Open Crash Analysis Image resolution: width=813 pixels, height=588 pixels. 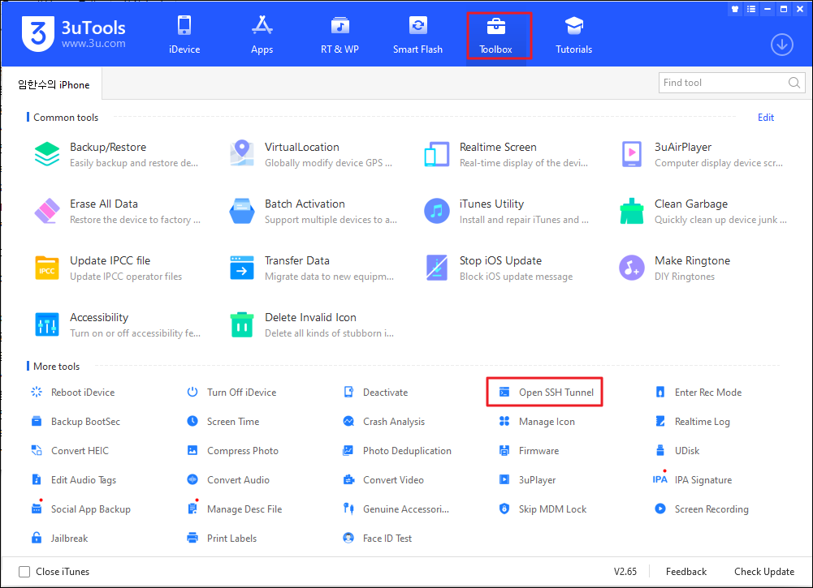pos(383,421)
